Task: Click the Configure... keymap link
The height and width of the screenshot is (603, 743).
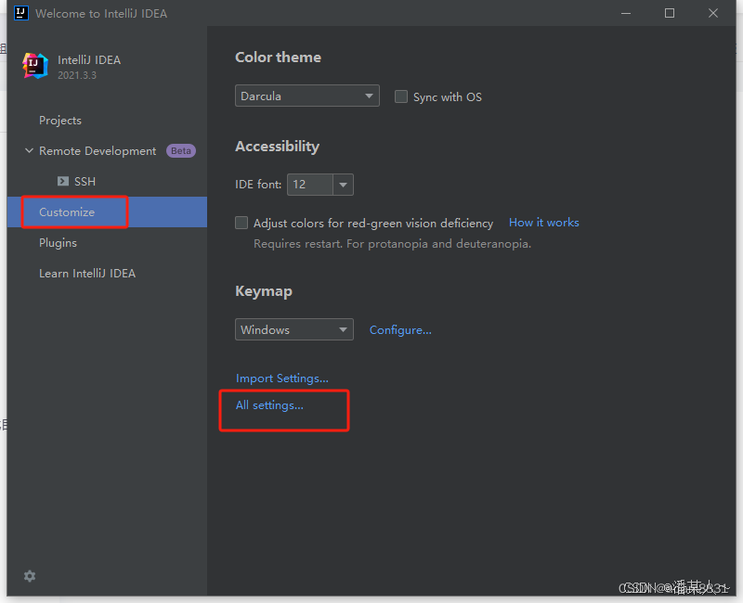Action: point(400,330)
